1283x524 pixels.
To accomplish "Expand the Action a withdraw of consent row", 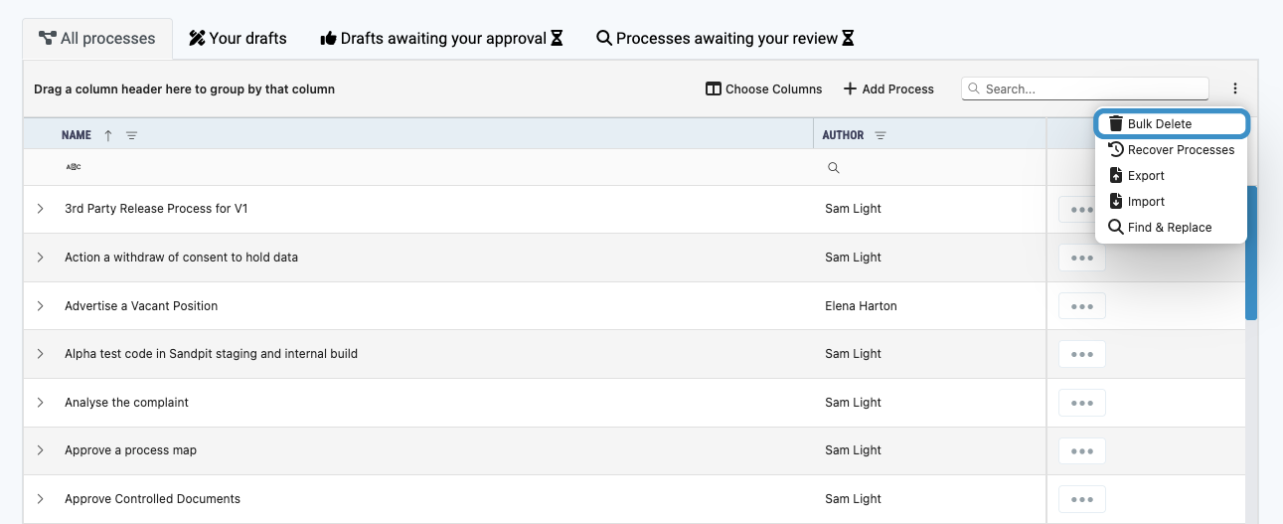I will point(41,258).
